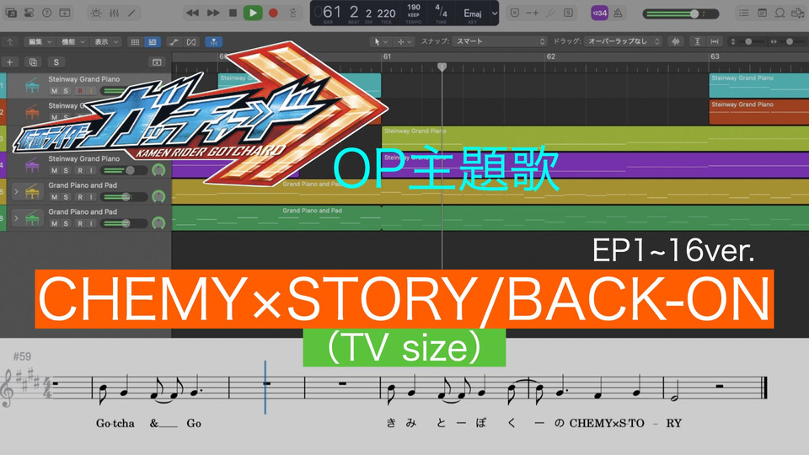Open the Library panel icon
809x455 pixels.
tap(11, 13)
